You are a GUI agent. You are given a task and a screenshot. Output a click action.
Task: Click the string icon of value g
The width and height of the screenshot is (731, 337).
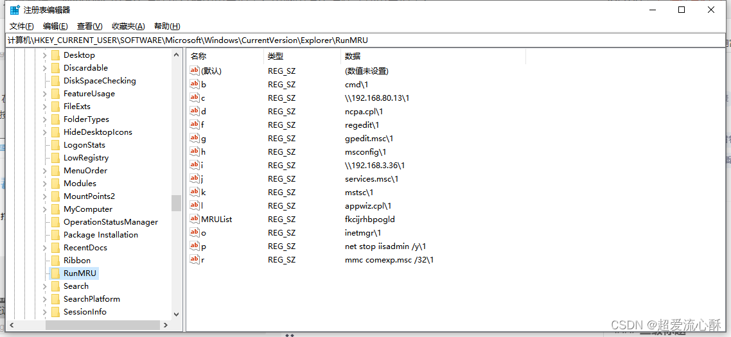click(195, 139)
